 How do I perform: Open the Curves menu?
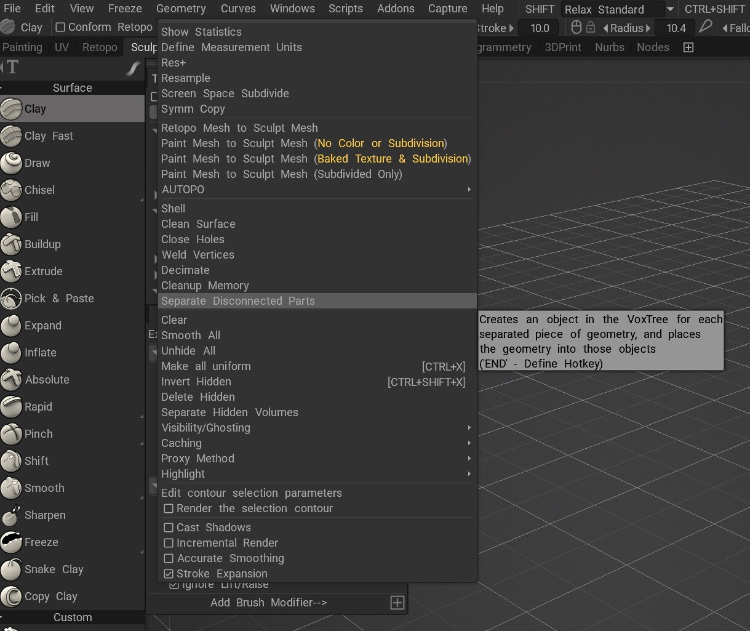pyautogui.click(x=238, y=9)
